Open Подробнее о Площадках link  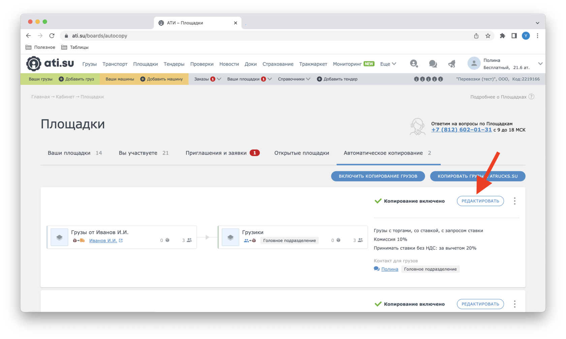click(498, 97)
